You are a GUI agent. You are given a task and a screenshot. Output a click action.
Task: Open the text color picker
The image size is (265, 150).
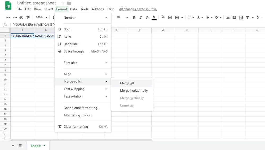154,17
